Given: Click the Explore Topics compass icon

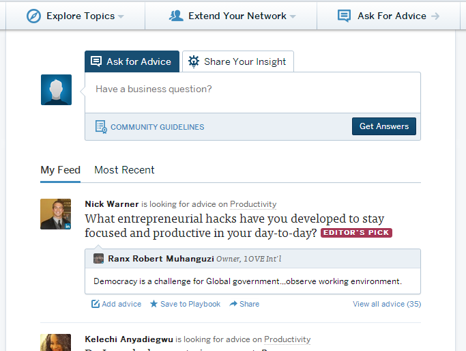Looking at the screenshot, I should [x=33, y=16].
